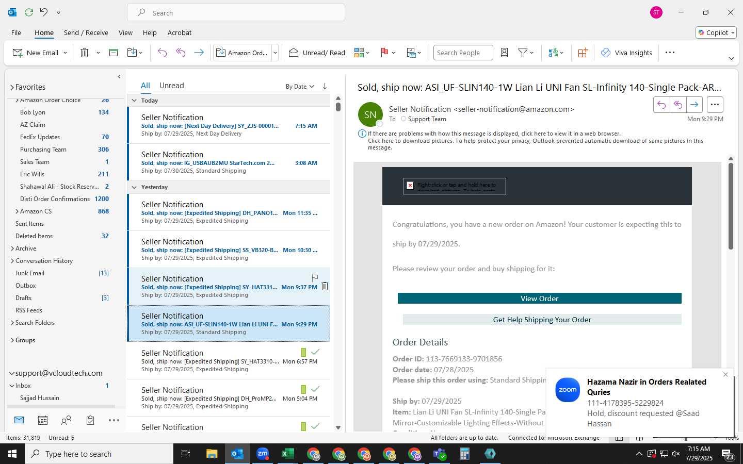The image size is (743, 464).
Task: Open the Follow Up flag dropdown
Action: pos(387,53)
